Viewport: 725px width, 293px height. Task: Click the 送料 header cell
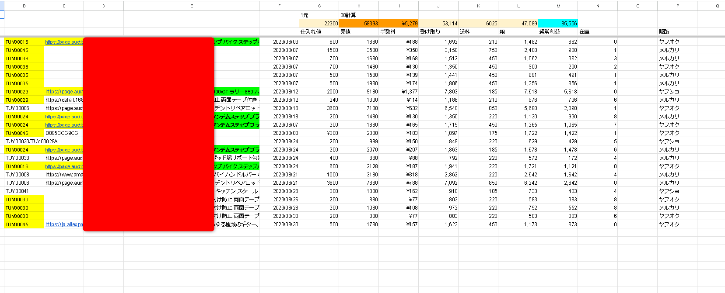(478, 32)
